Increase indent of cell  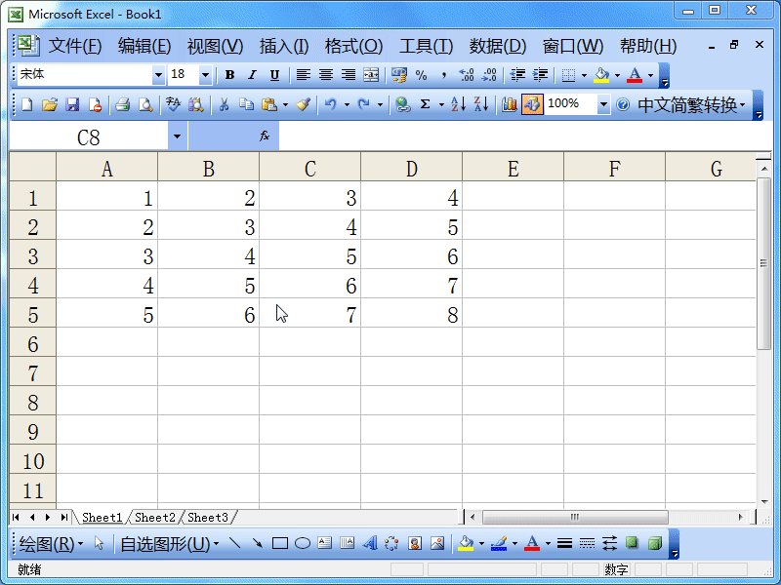click(x=541, y=75)
